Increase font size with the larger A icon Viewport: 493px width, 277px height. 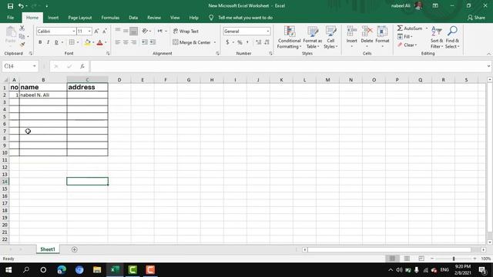pos(96,31)
